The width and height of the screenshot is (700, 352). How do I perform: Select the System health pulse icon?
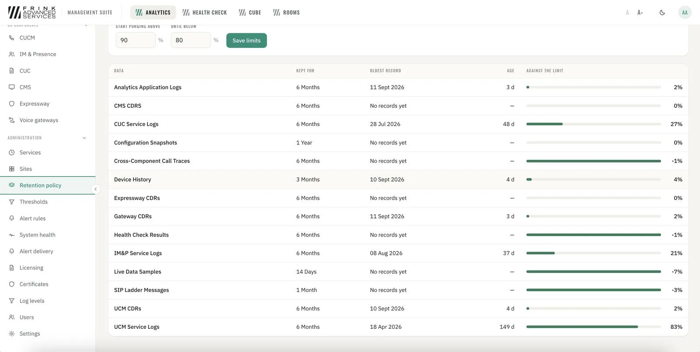click(x=12, y=235)
